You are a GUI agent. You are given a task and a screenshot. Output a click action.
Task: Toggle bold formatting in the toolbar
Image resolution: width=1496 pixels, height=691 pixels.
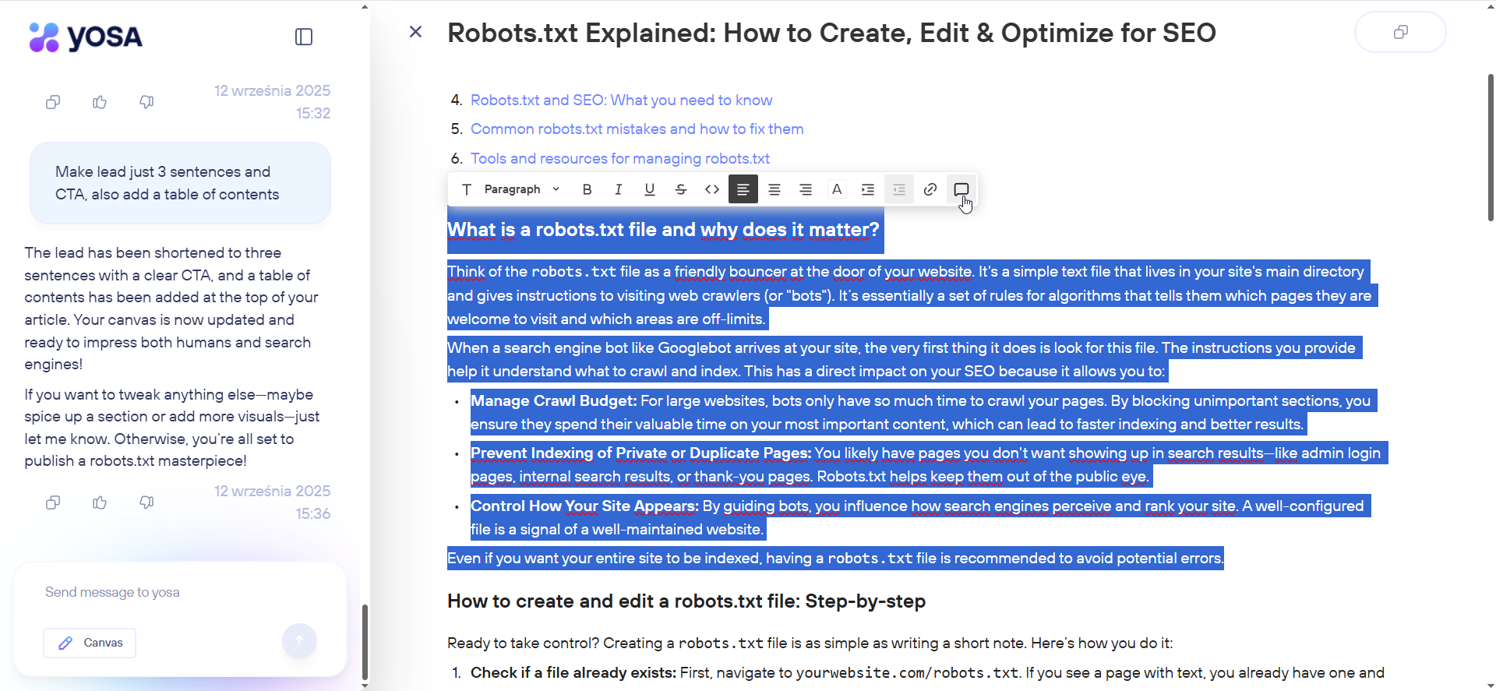click(x=587, y=189)
